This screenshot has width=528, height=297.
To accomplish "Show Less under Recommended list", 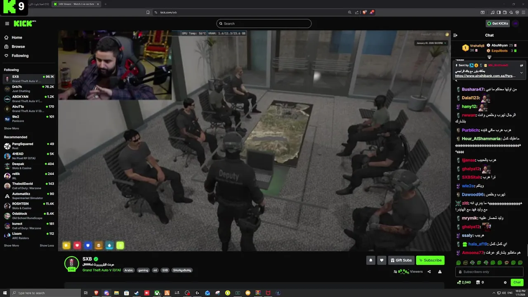I will click(47, 245).
